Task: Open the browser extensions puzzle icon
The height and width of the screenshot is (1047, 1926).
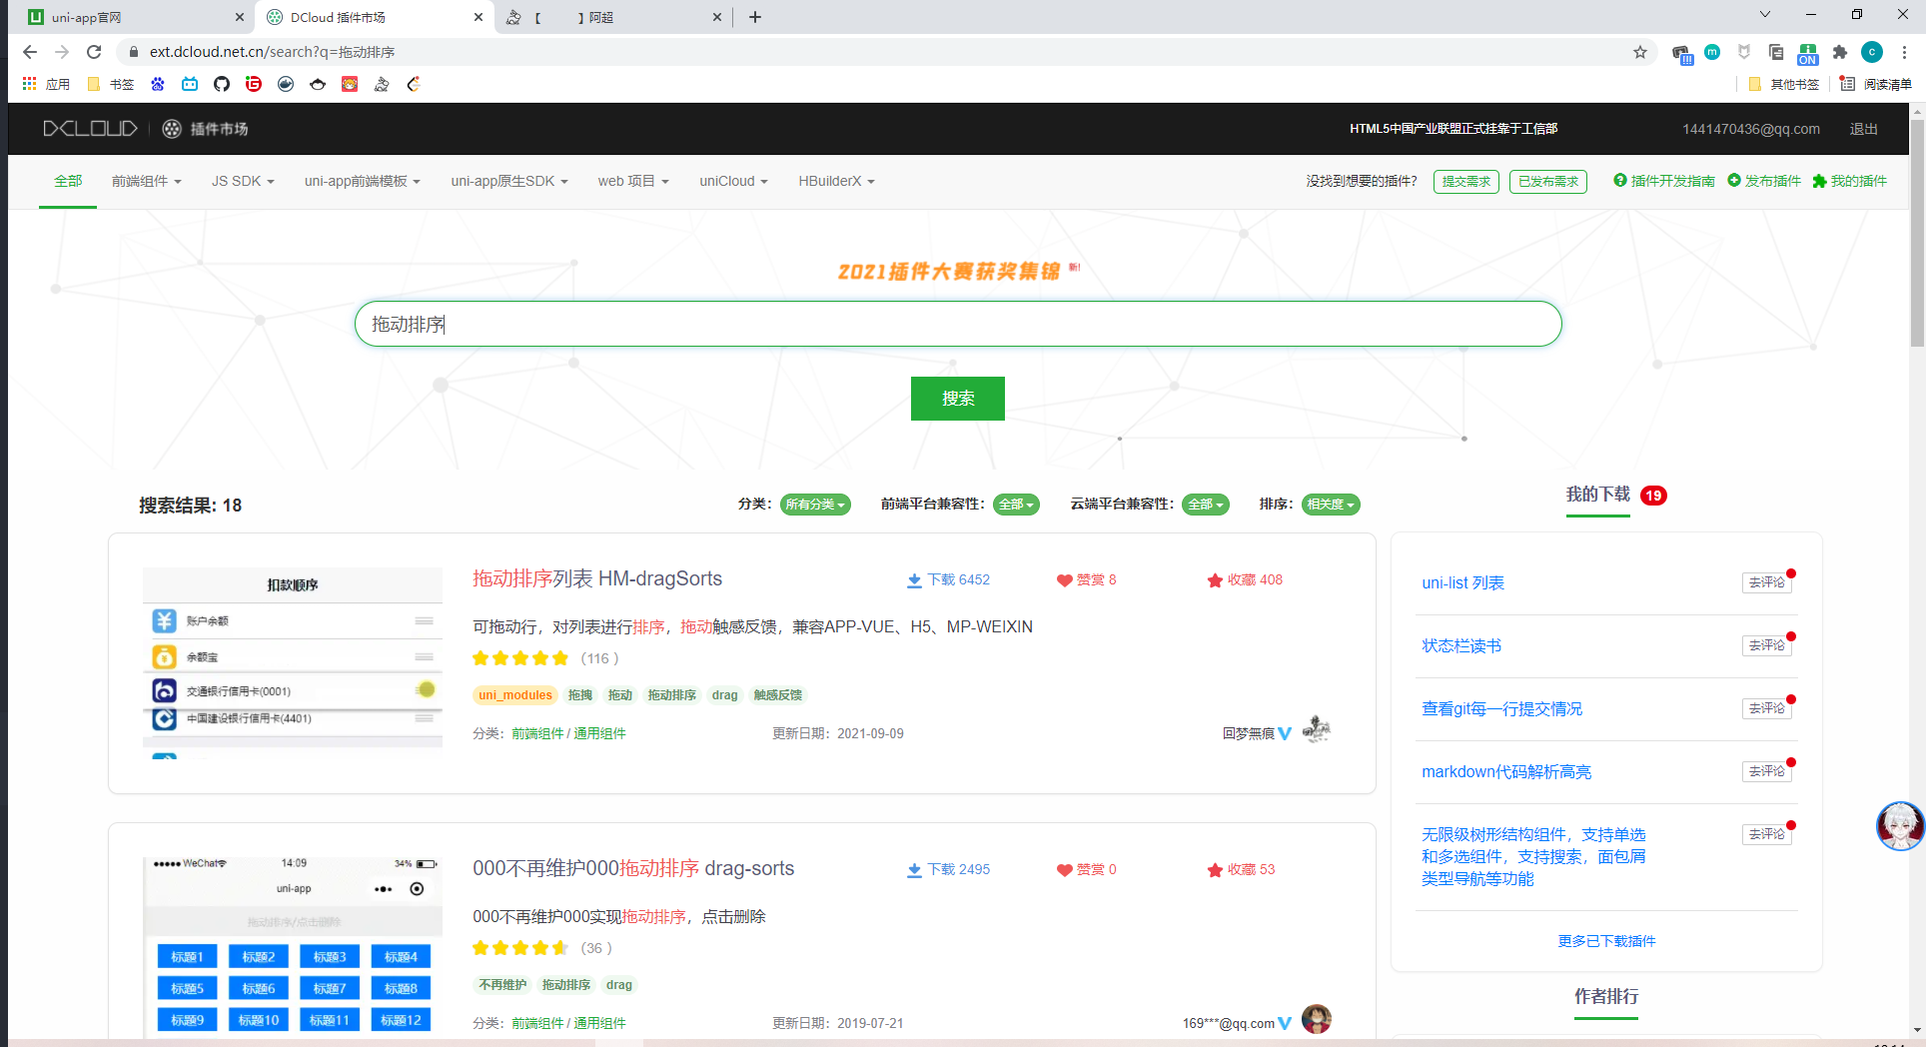Action: click(1839, 52)
